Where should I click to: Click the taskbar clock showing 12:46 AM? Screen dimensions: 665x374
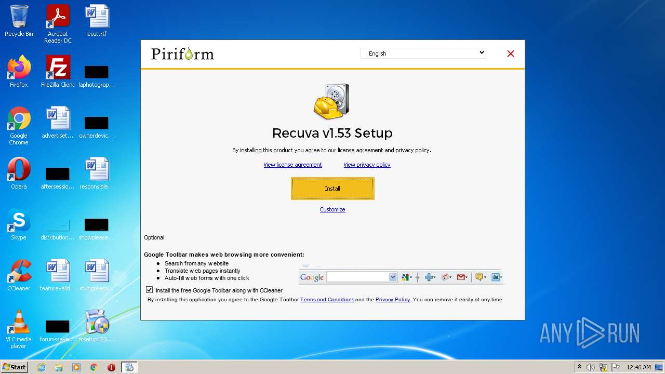(x=639, y=367)
